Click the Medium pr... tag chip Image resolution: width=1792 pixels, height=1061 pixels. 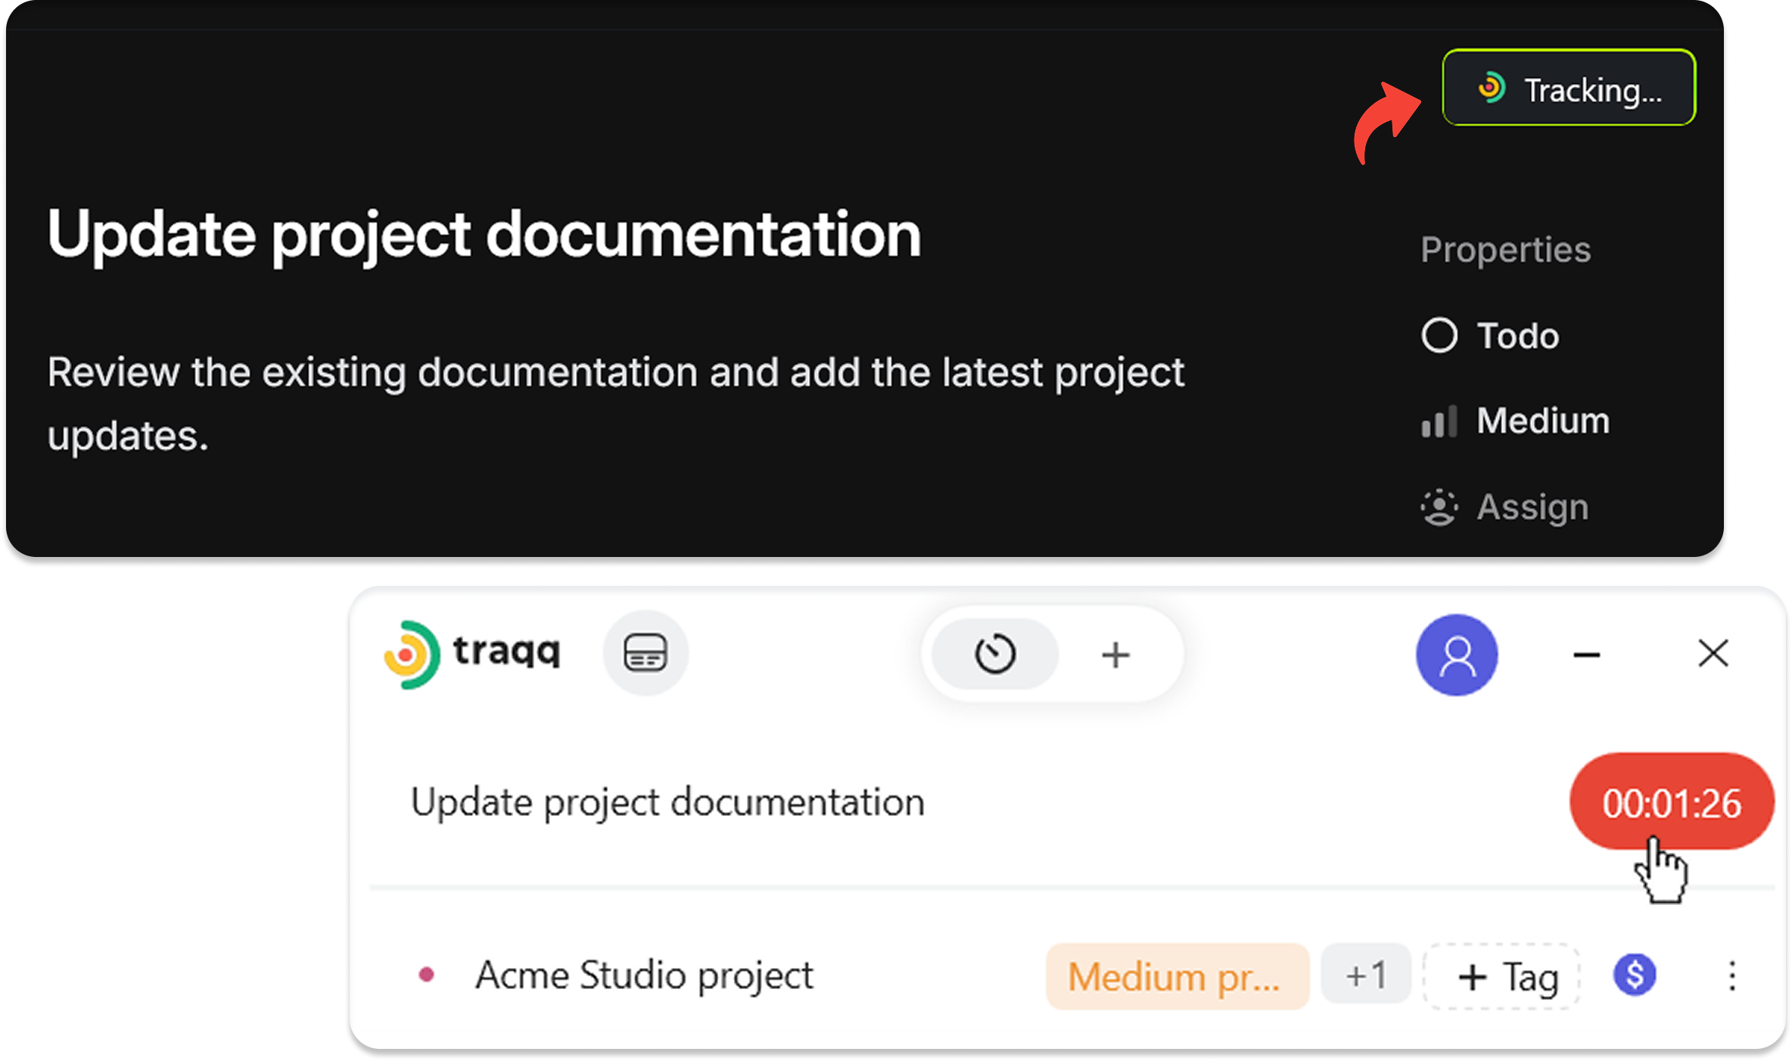click(1177, 976)
